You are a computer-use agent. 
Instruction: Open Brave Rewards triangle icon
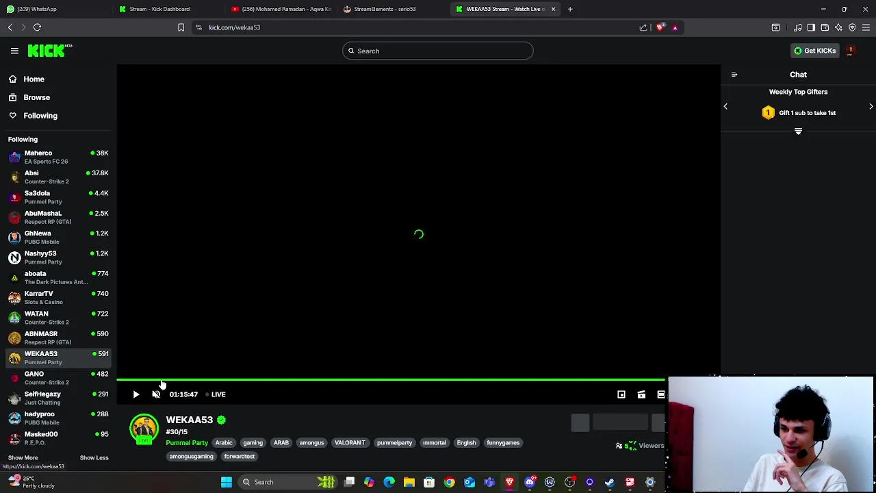675,27
